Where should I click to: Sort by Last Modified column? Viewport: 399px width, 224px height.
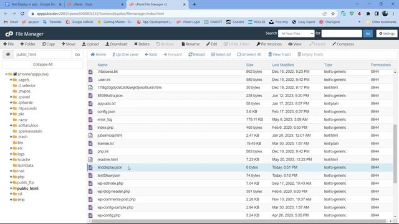[x=283, y=65]
